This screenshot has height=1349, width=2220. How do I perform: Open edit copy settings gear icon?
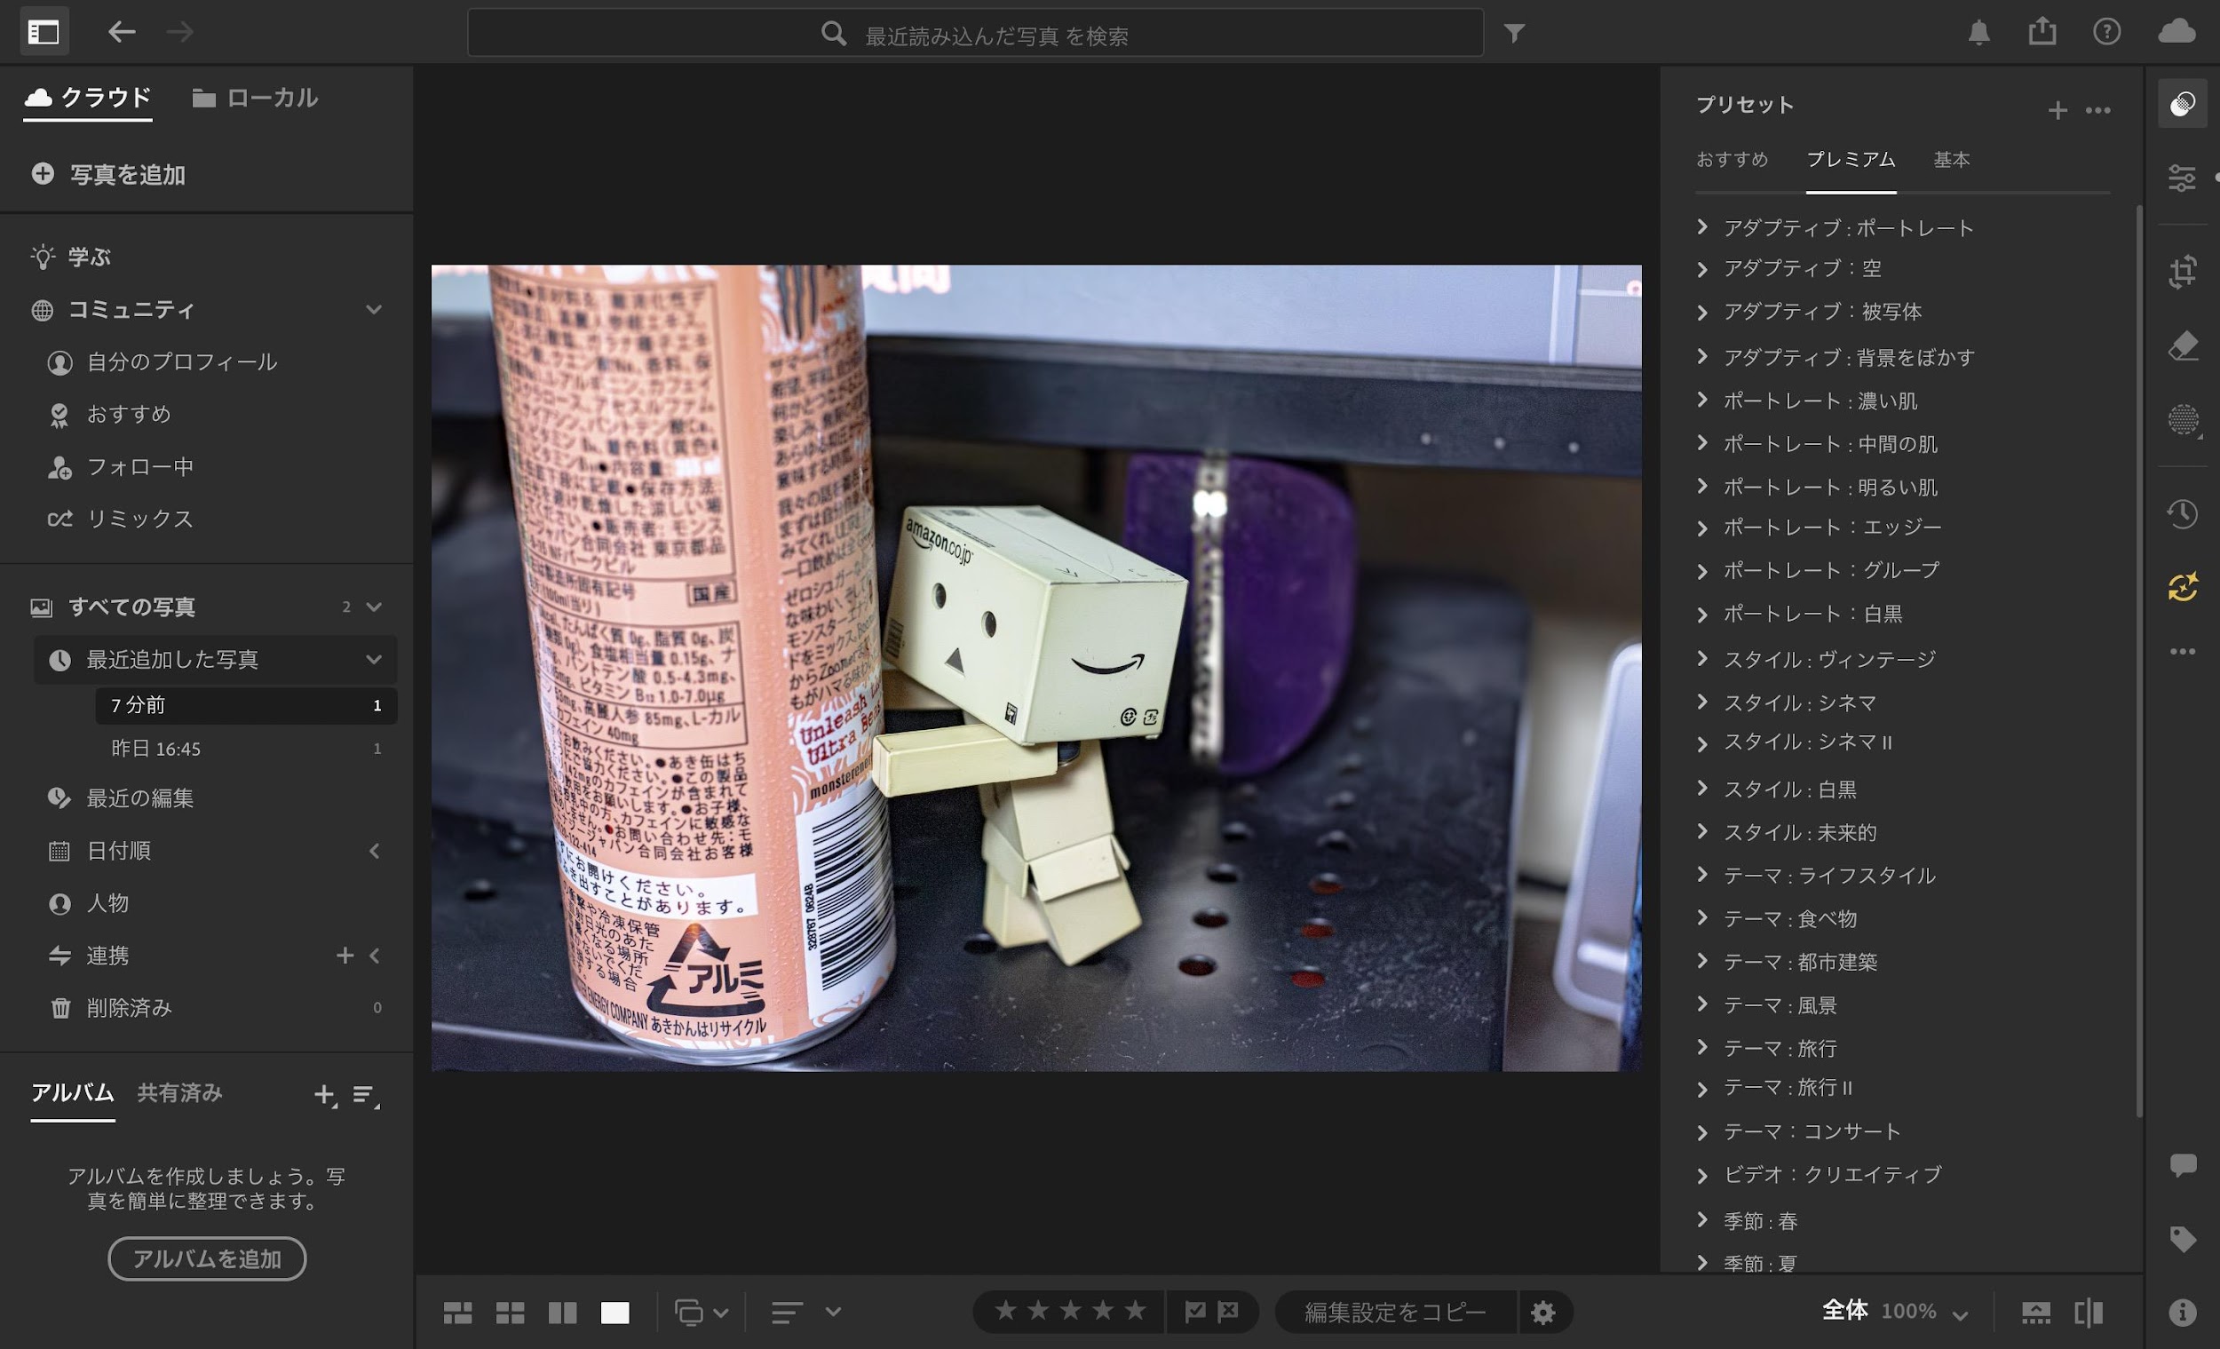[x=1542, y=1312]
